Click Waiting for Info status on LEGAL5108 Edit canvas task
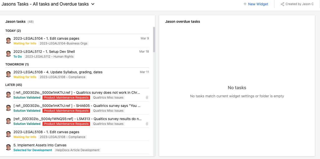This screenshot has width=320, height=159. click(x=25, y=137)
